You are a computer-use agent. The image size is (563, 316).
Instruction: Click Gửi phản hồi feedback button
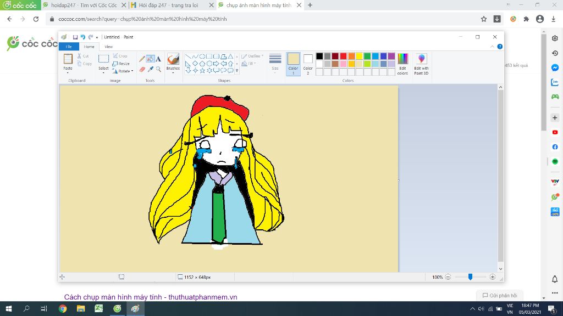500,296
